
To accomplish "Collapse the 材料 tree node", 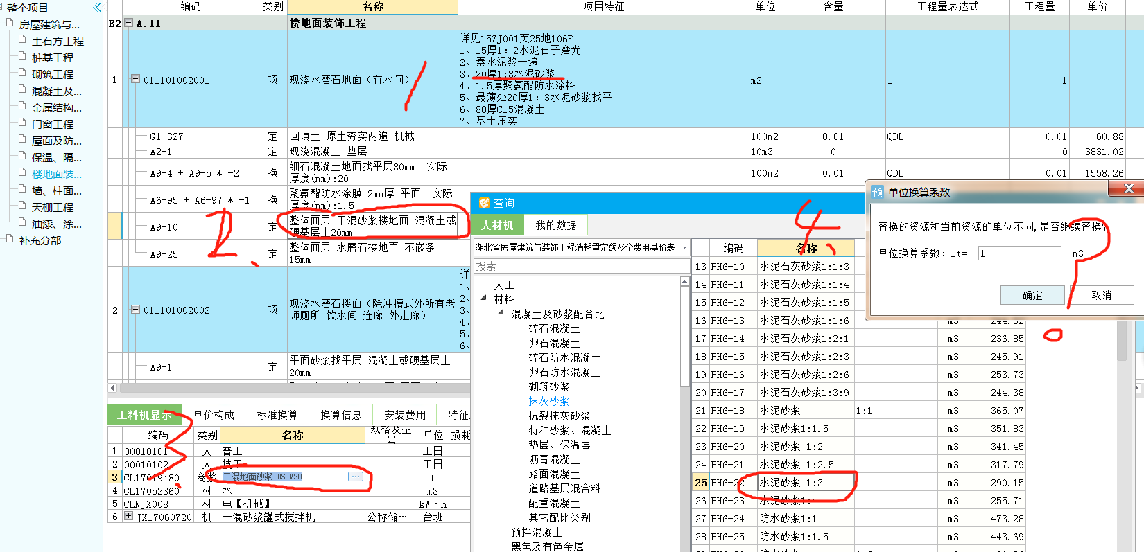I will (x=484, y=298).
